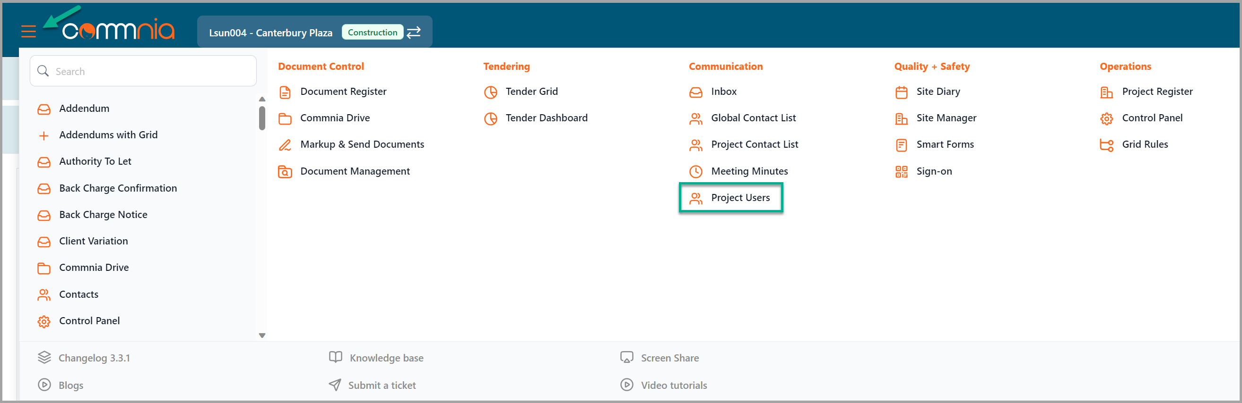Click the Construction stage badge

pos(372,32)
